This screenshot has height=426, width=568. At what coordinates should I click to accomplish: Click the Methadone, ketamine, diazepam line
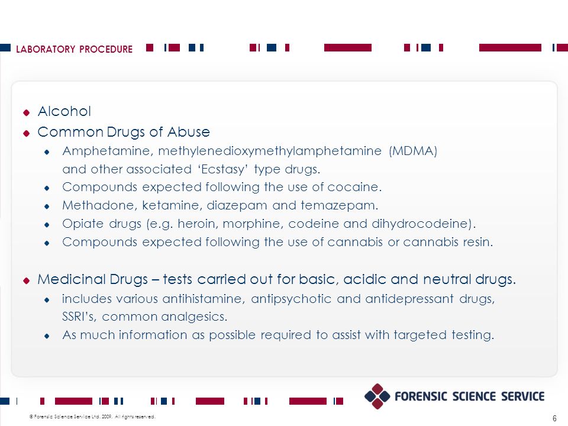(x=220, y=205)
